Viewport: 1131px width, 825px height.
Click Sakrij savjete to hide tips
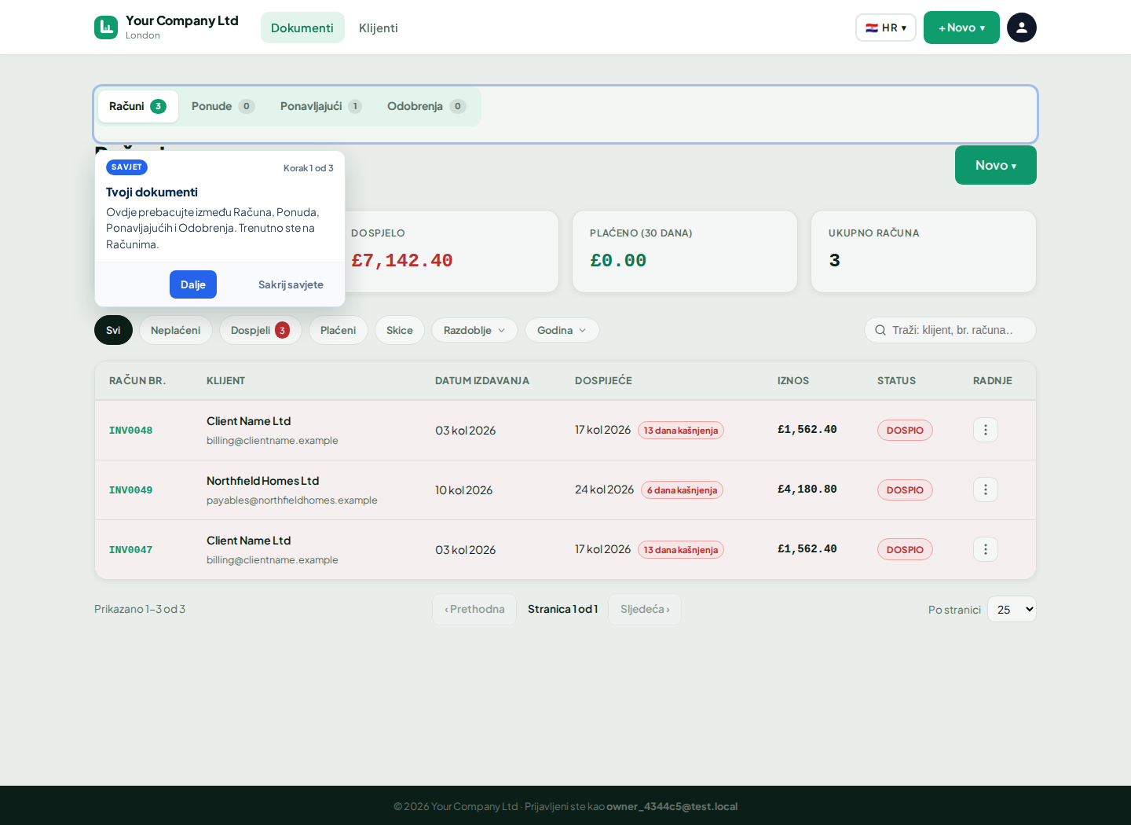coord(291,284)
